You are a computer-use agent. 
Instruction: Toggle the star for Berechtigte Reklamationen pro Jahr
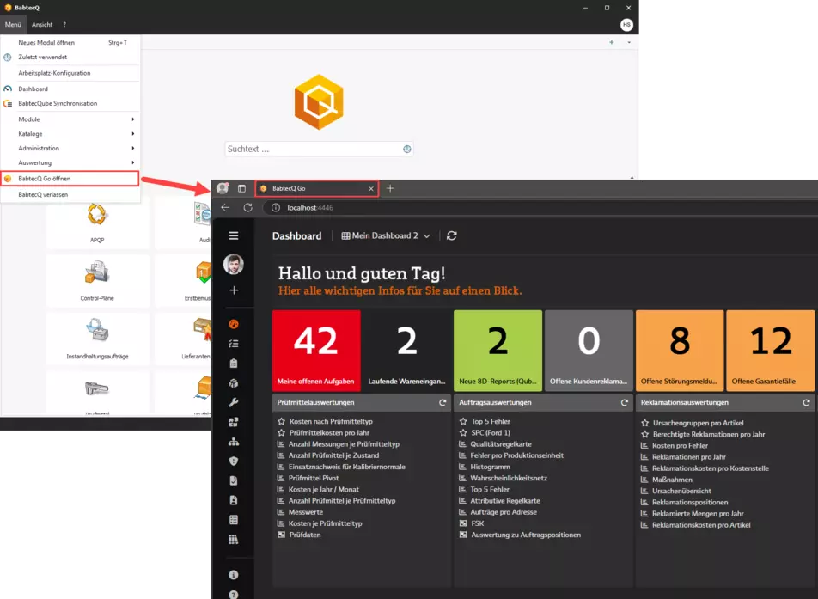[644, 434]
